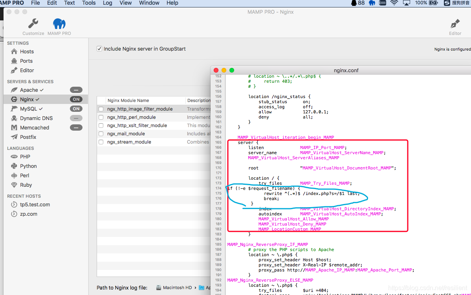Image resolution: width=471 pixels, height=295 pixels.
Task: Click the Perl language icon
Action: (14, 176)
